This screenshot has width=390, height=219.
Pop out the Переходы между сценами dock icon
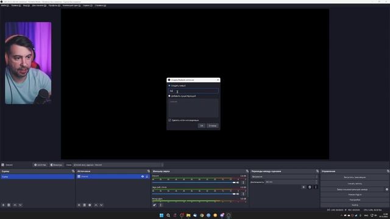[x=317, y=171]
